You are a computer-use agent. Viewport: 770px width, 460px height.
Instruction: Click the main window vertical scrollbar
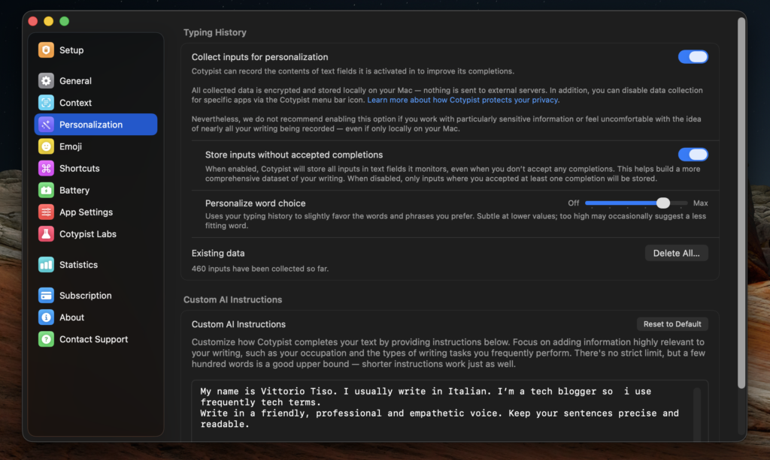tap(741, 203)
